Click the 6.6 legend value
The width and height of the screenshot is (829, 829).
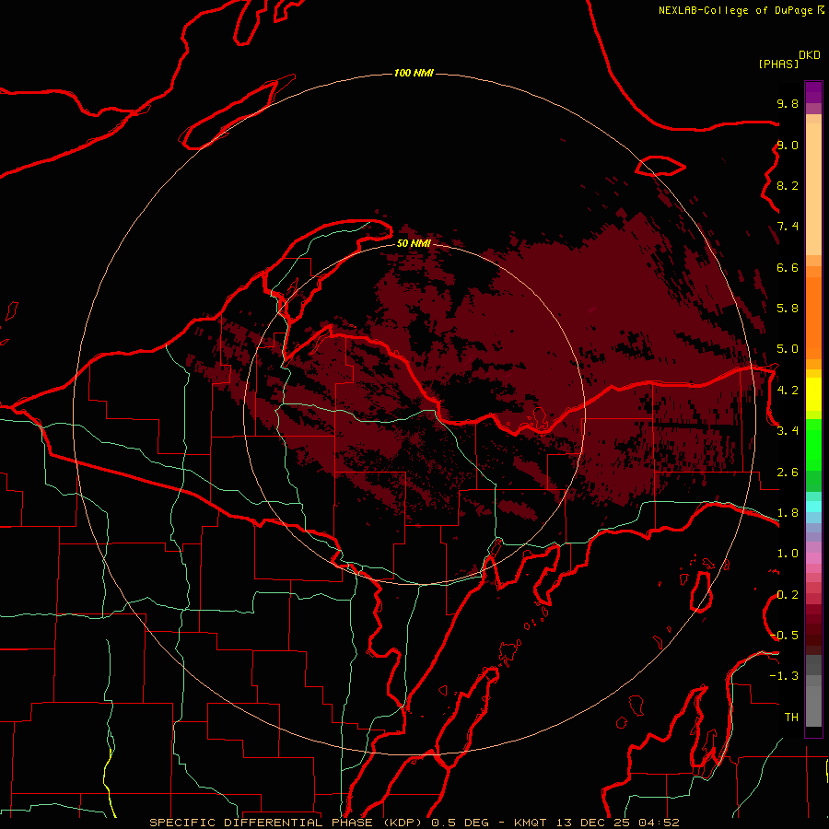pyautogui.click(x=788, y=268)
